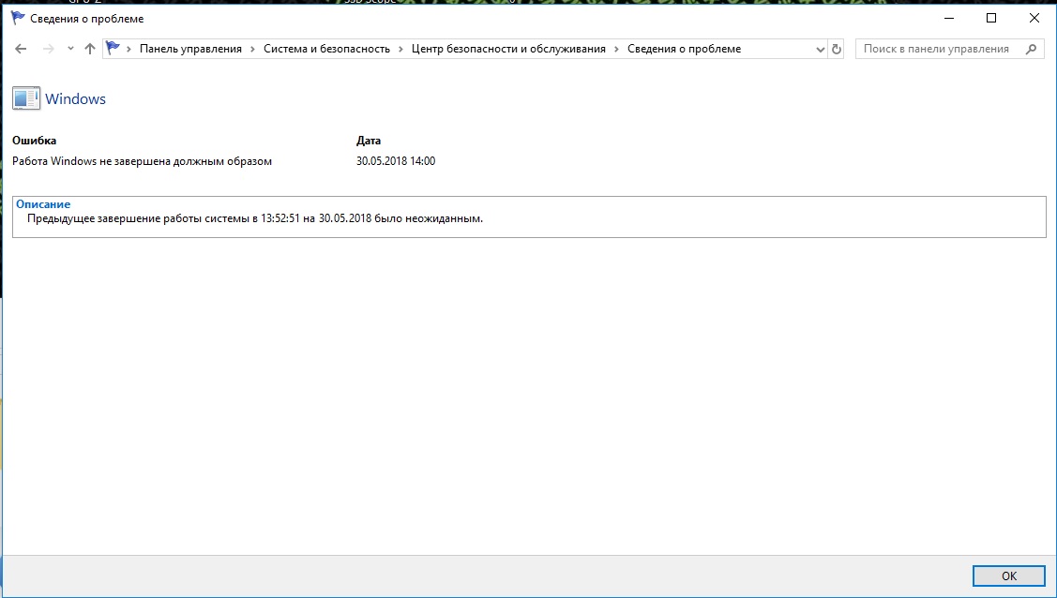1057x598 pixels.
Task: Click 'Сведения о проблеме' breadcrumb
Action: [x=685, y=49]
